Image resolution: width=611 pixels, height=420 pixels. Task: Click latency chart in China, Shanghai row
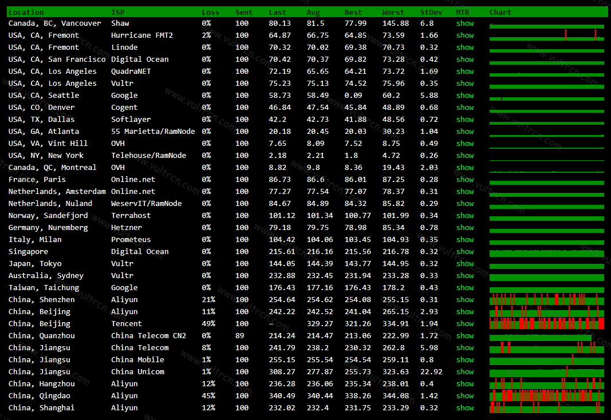(x=547, y=407)
